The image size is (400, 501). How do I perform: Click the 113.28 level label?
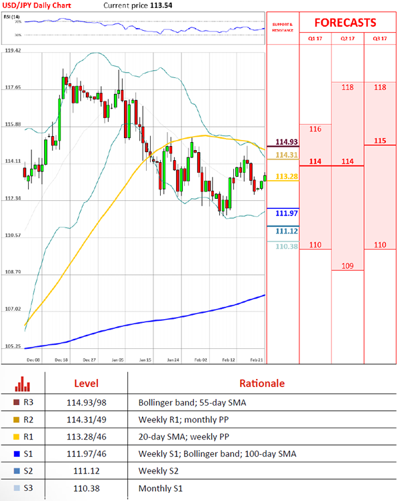coord(287,176)
